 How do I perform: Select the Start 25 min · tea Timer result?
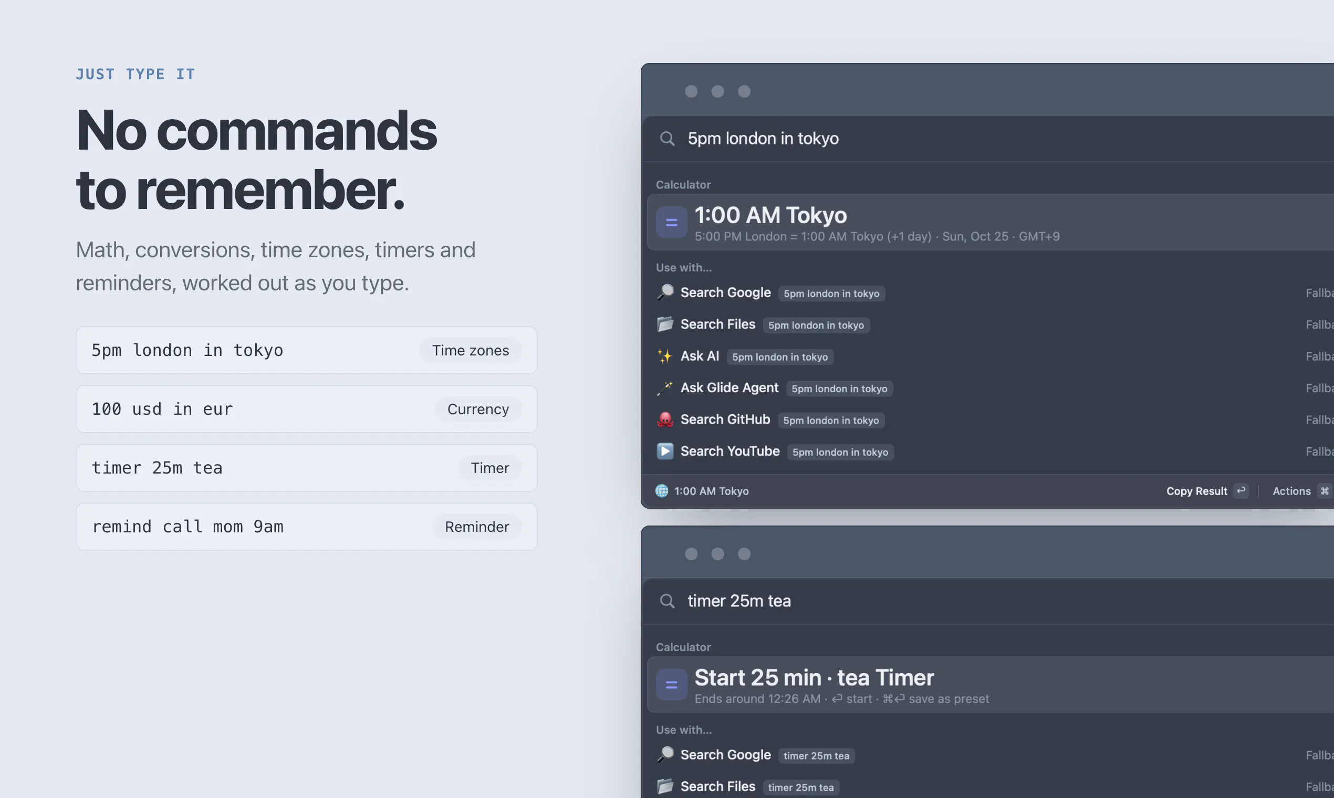click(991, 685)
